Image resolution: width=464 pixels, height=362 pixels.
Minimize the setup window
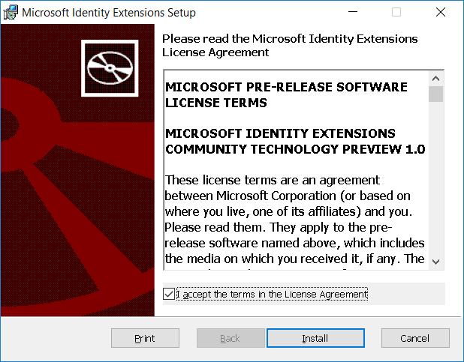353,12
